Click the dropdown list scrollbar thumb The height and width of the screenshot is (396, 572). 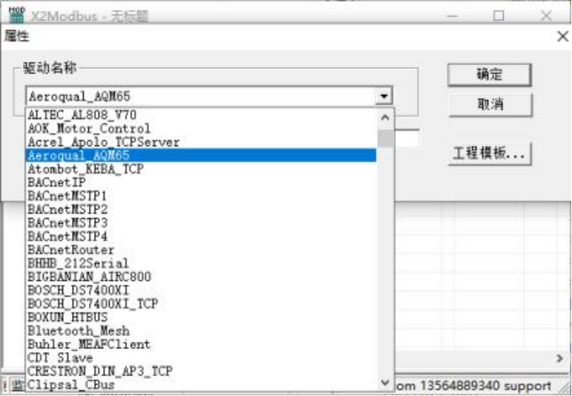pos(385,139)
